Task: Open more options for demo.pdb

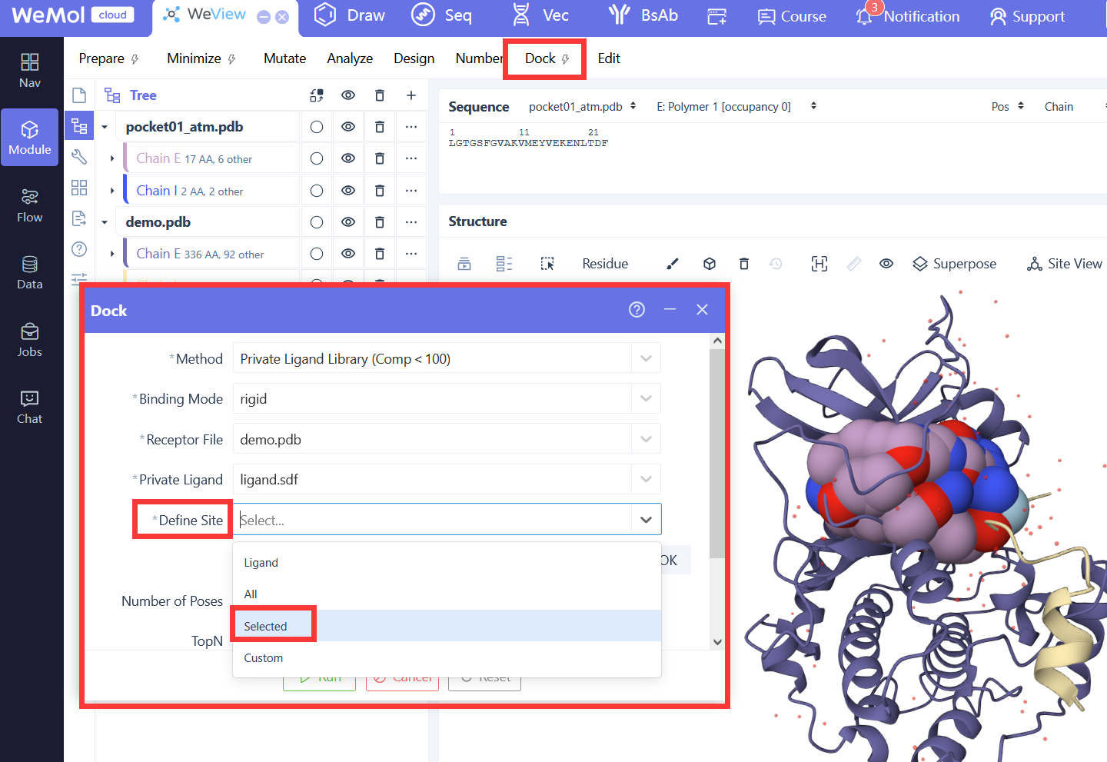Action: tap(411, 222)
